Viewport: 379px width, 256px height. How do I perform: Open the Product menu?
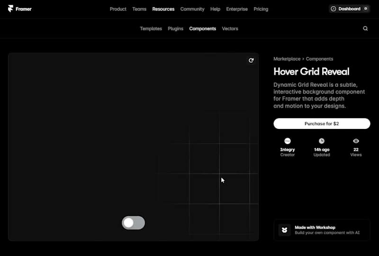pyautogui.click(x=118, y=9)
